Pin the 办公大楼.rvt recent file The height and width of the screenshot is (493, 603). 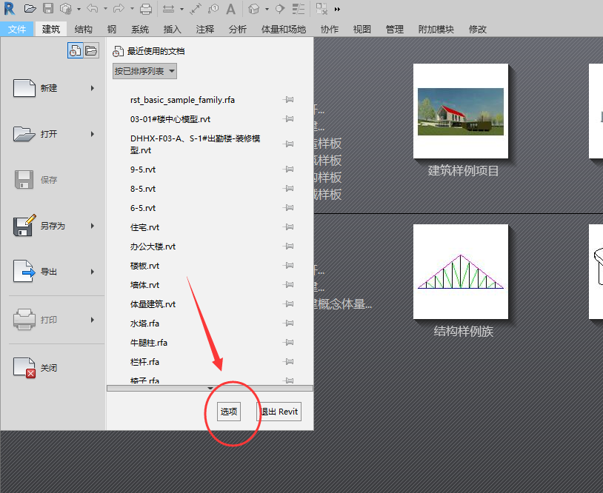tap(289, 246)
